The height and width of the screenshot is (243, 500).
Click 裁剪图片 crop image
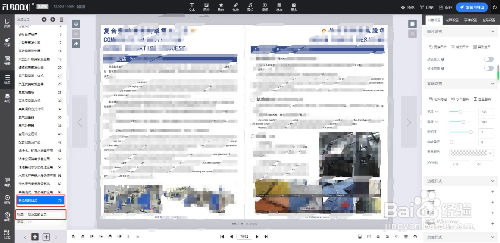[460, 47]
